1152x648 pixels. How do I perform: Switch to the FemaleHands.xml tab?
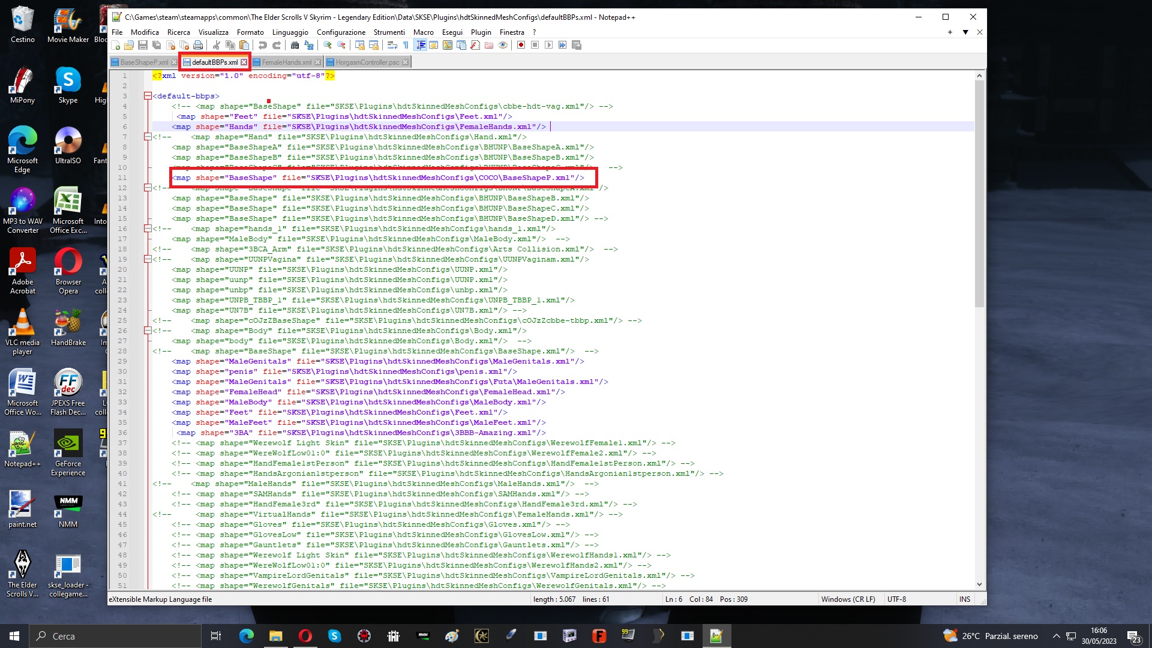point(286,62)
